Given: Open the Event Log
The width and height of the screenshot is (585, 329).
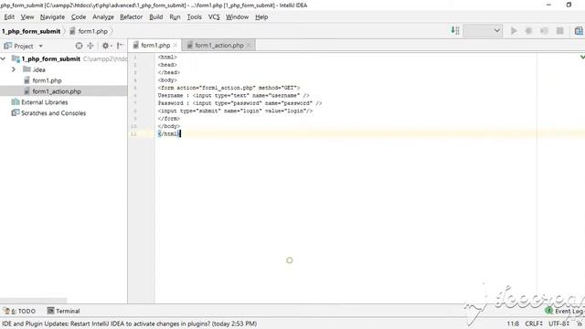Looking at the screenshot, I should (565, 311).
